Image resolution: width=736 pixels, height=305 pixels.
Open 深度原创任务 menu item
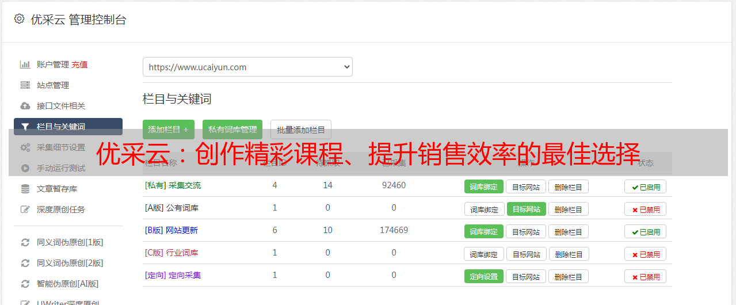(61, 209)
